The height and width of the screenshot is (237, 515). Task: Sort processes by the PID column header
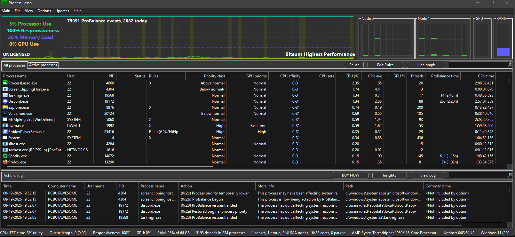[105, 76]
